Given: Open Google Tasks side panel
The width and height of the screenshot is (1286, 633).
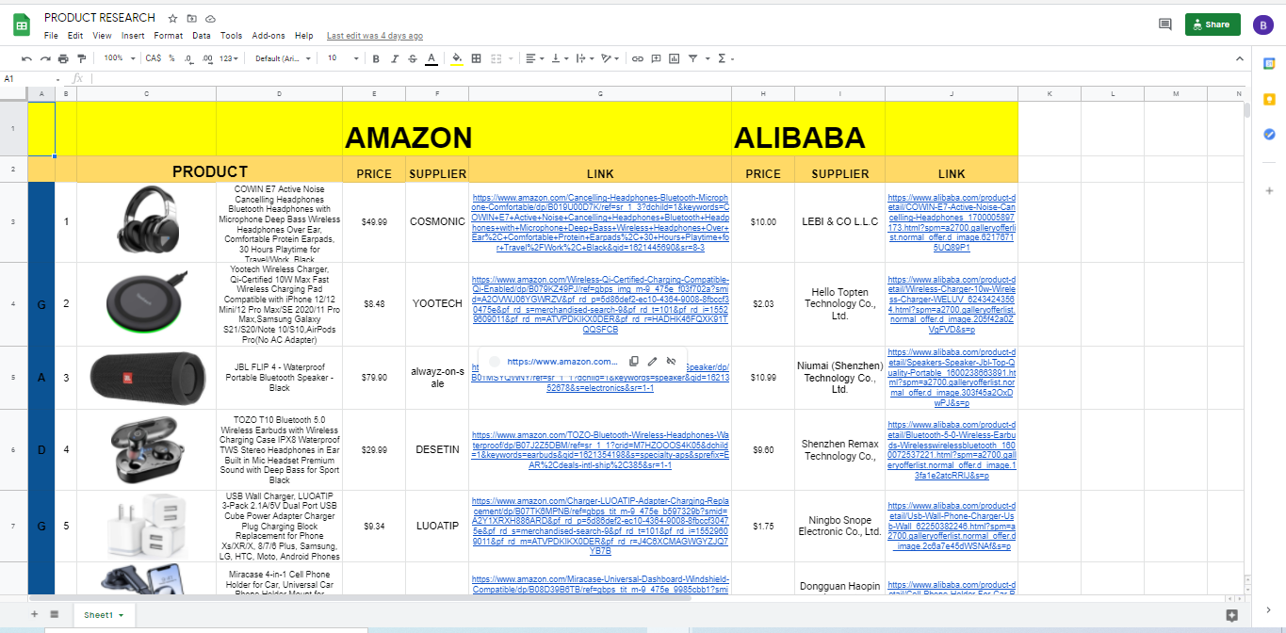Looking at the screenshot, I should pos(1269,135).
